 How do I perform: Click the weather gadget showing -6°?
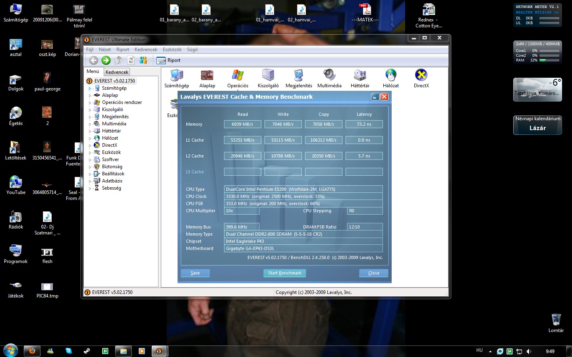(537, 90)
